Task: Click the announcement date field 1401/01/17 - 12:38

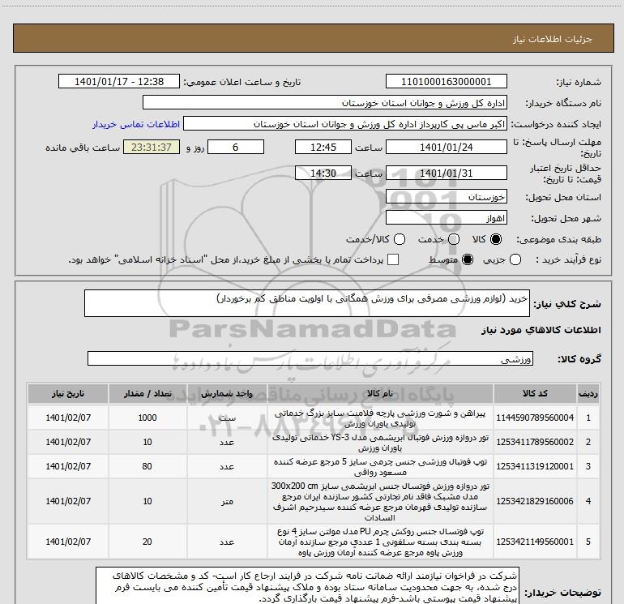Action: tap(119, 82)
